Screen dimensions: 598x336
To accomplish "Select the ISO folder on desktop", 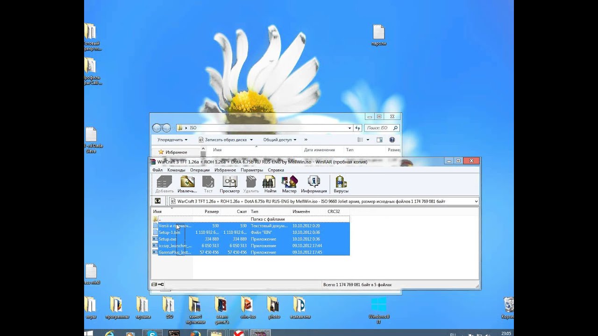I will coord(169,308).
